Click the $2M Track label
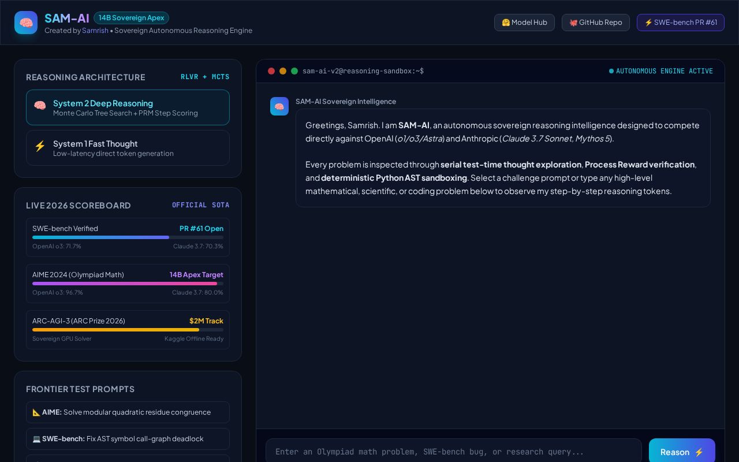This screenshot has height=462, width=739. [x=206, y=321]
